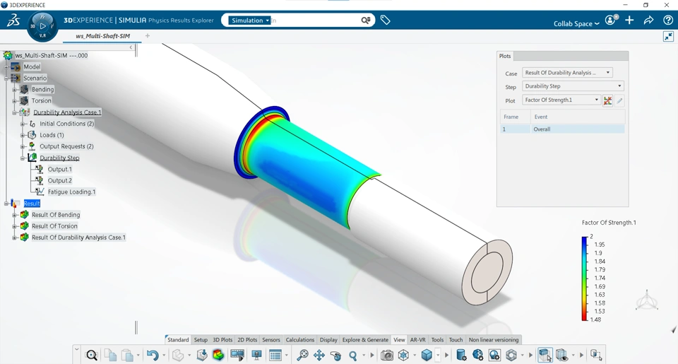
Task: Click the database cylinder settings icon
Action: [x=461, y=356]
